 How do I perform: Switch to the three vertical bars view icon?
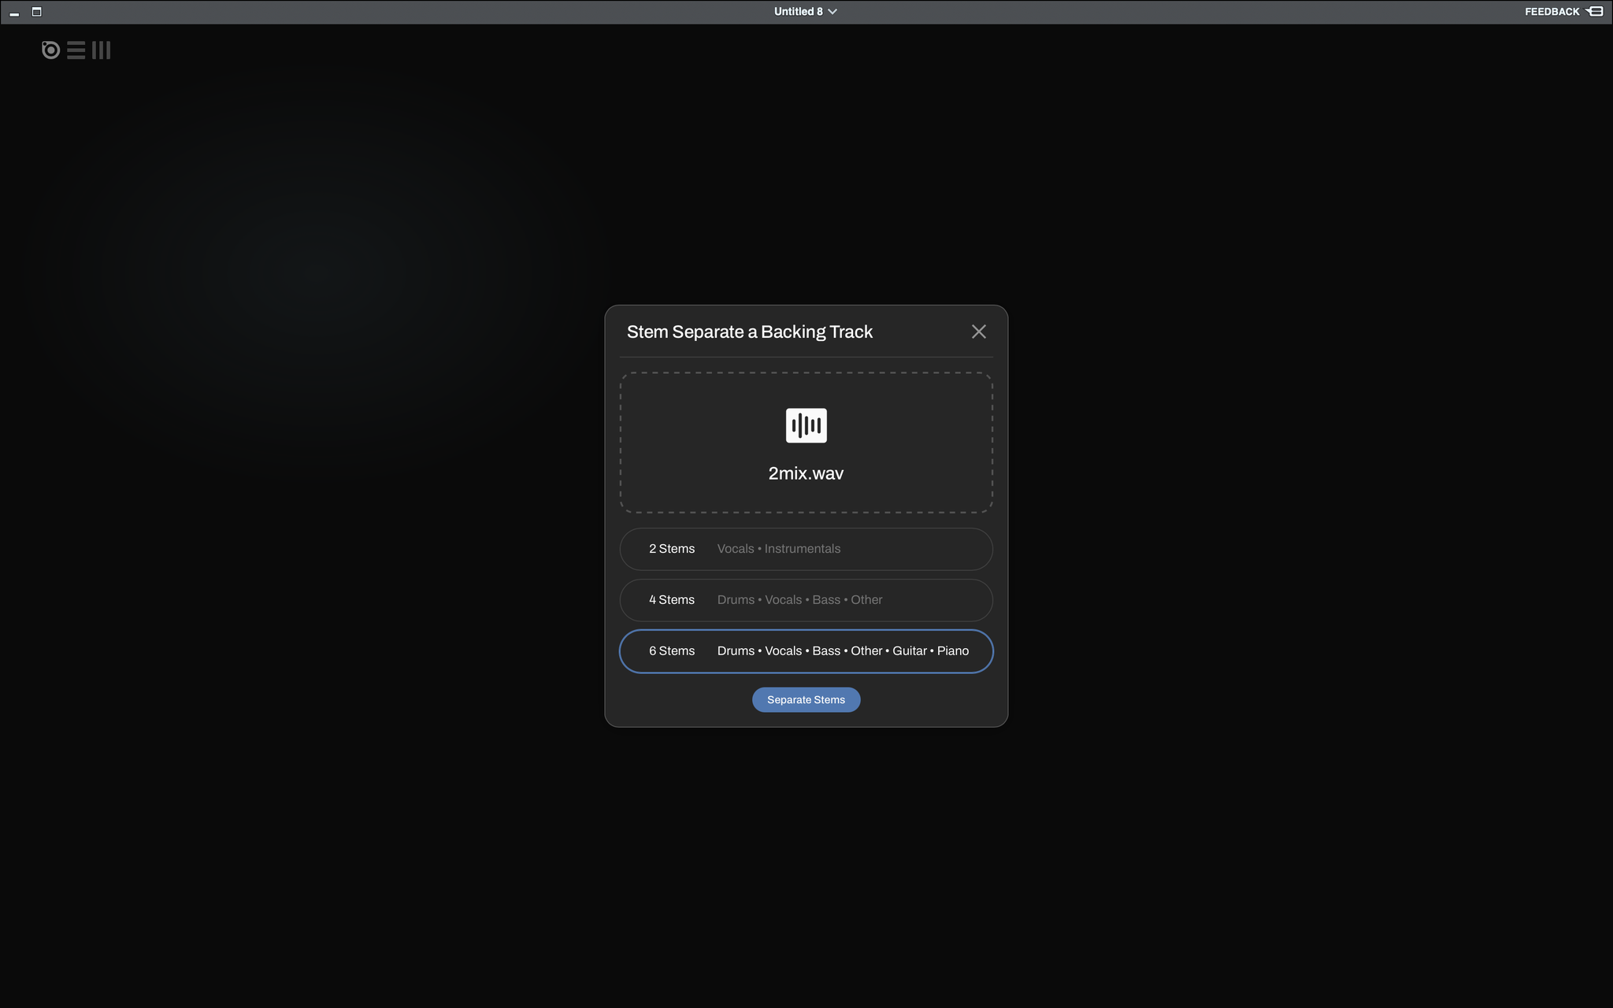click(x=102, y=50)
